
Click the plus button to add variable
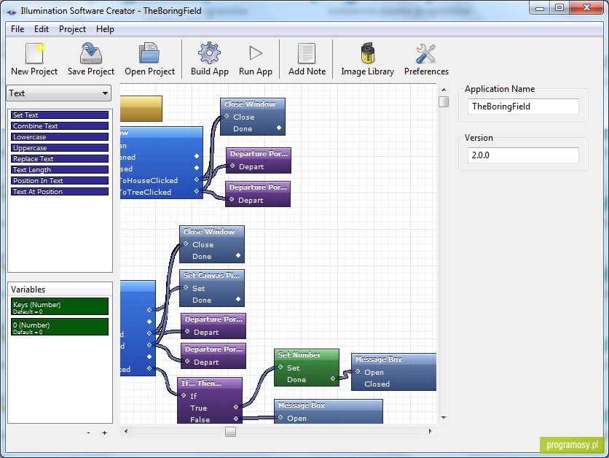[104, 432]
